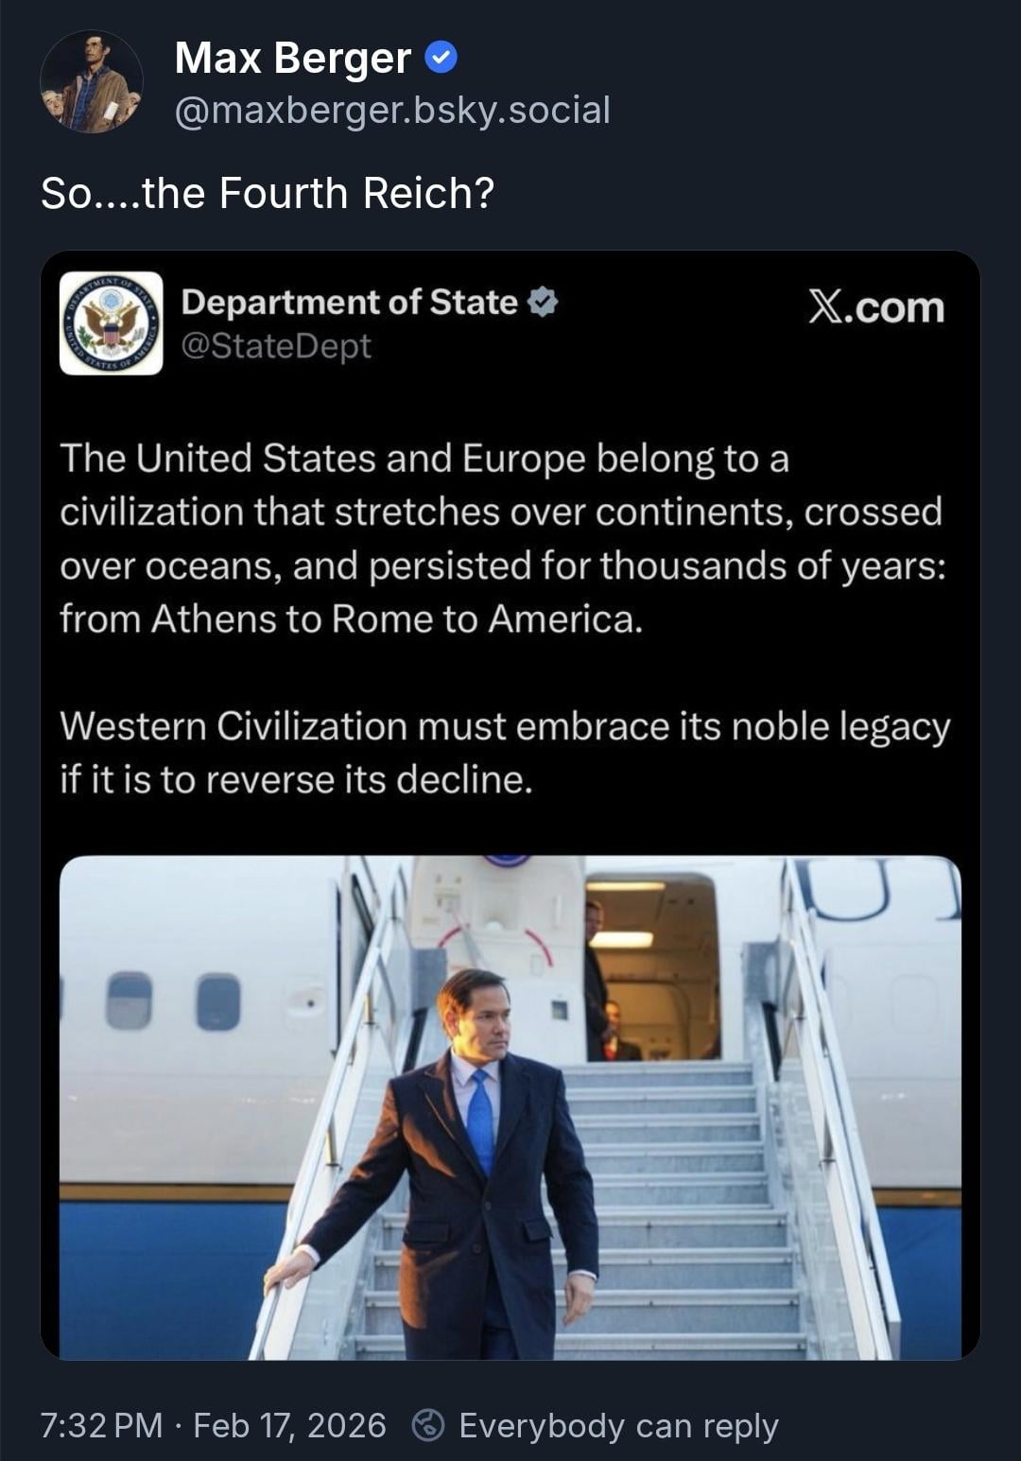Click the globe reply-settings icon
The image size is (1021, 1461).
click(428, 1425)
